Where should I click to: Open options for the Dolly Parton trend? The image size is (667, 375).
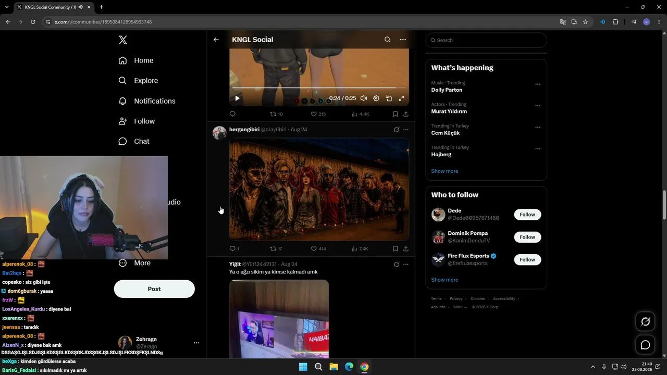tap(538, 84)
